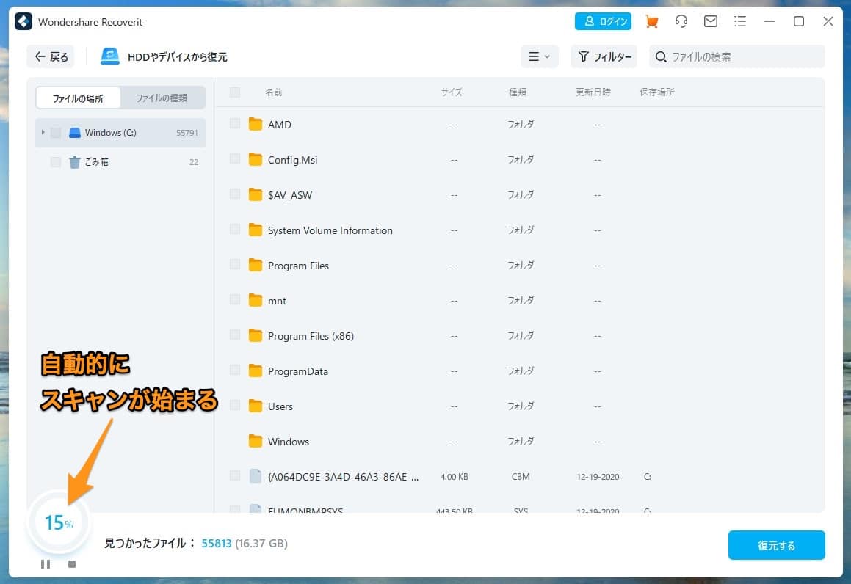Open the view mode dropdown menu
The image size is (851, 584).
point(540,56)
